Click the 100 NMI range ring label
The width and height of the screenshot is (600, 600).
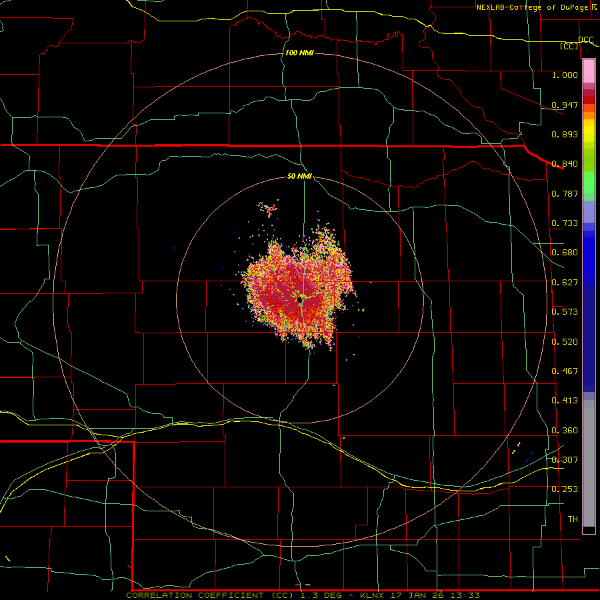(x=299, y=53)
